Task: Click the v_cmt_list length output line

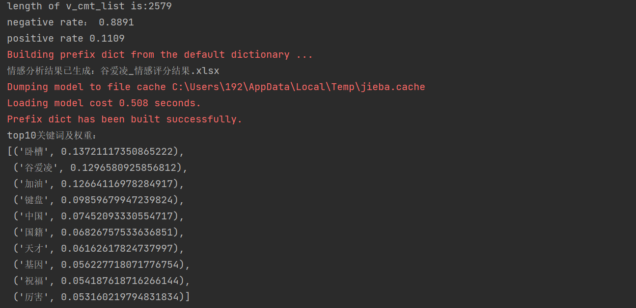Action: (89, 6)
